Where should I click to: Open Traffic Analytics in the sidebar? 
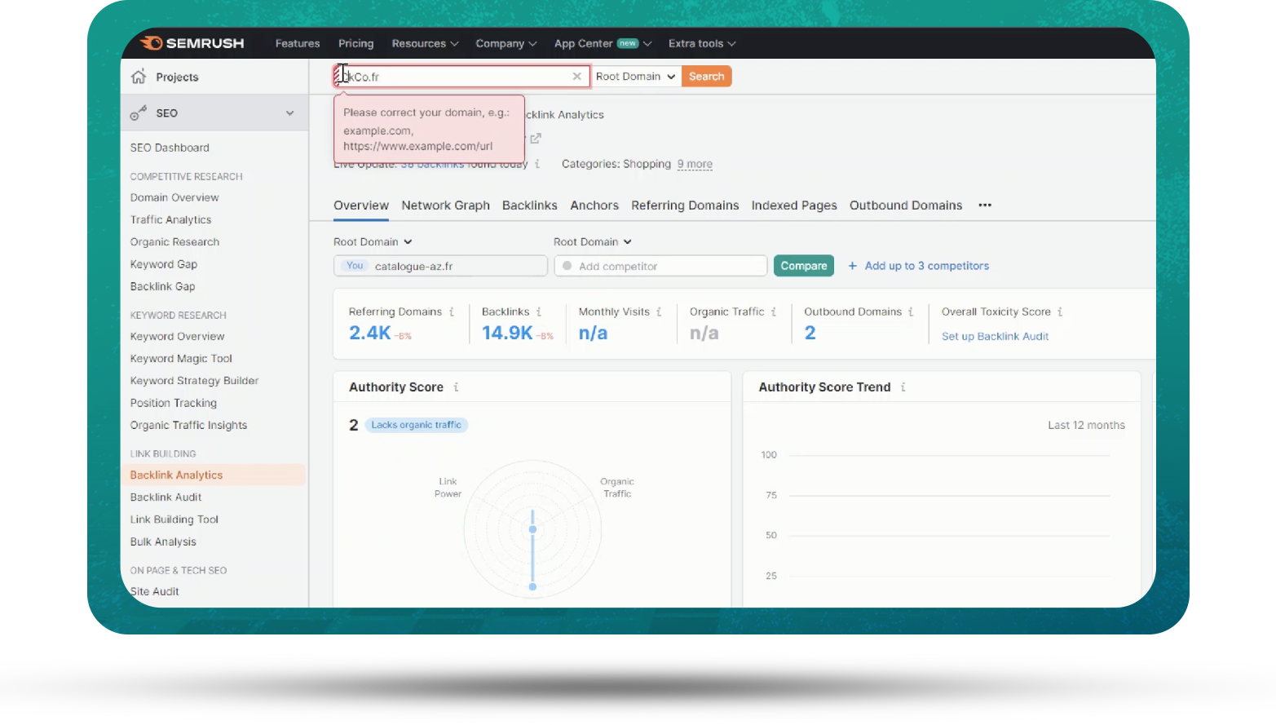tap(170, 219)
